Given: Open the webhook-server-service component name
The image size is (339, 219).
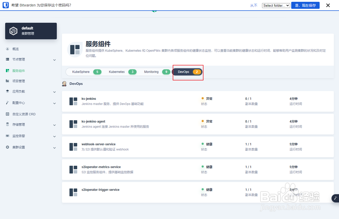Looking at the screenshot, I should 99,144.
